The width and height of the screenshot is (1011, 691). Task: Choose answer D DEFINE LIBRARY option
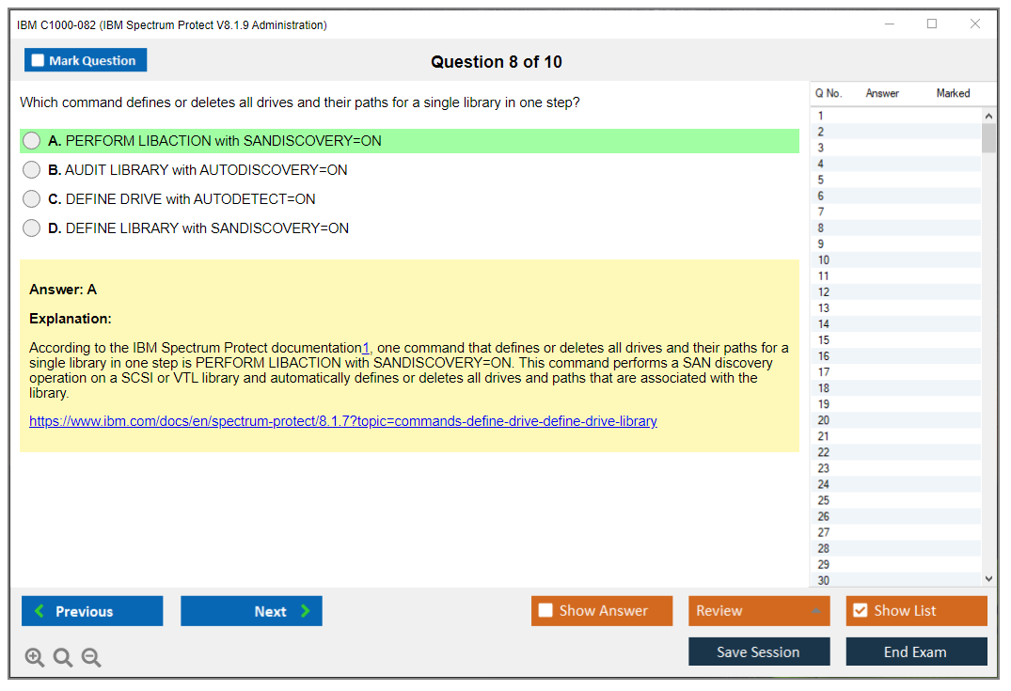(x=32, y=228)
